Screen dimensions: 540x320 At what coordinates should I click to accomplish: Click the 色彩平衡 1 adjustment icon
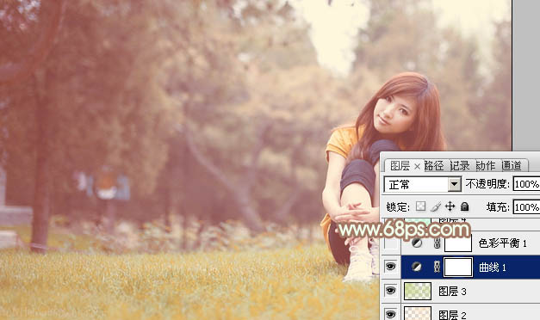417,243
